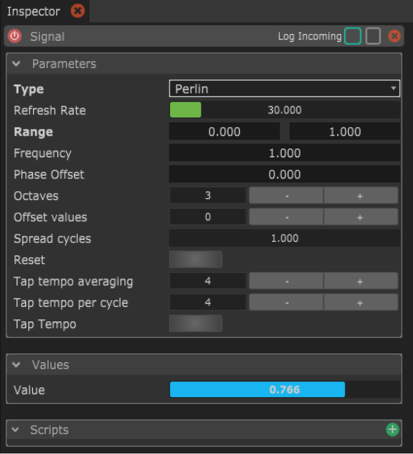
Task: Decrease Octaves with the minus button
Action: 287,196
